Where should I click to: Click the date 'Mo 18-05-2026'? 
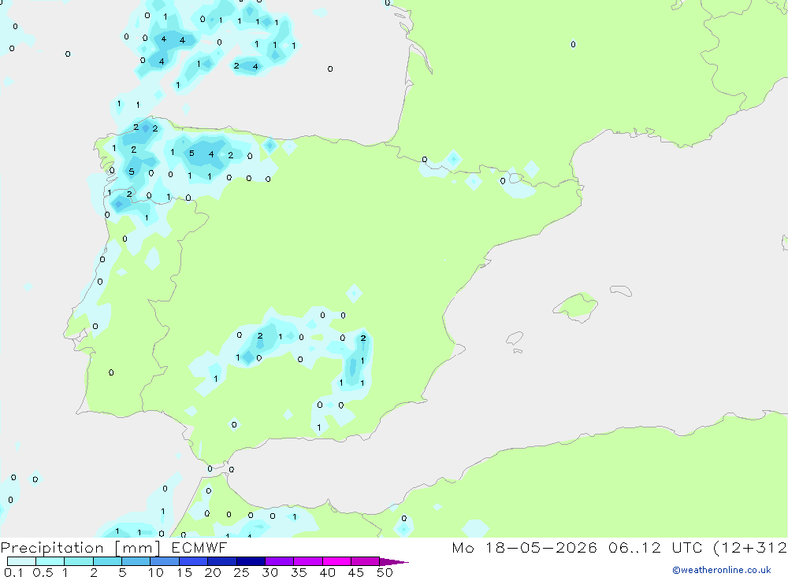click(x=524, y=547)
